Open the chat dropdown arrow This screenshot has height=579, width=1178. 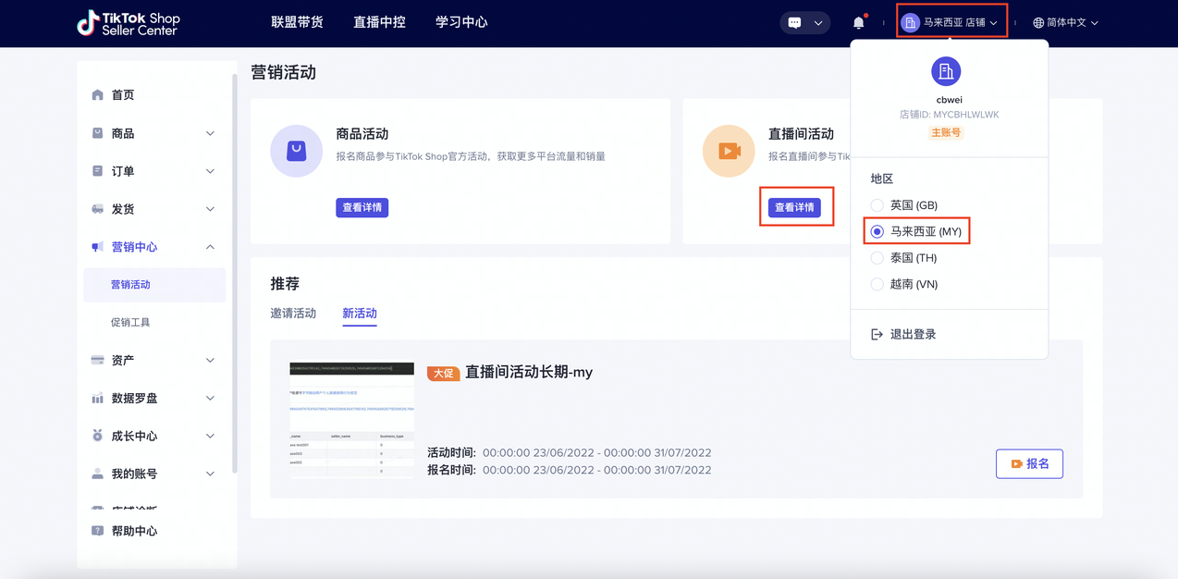click(818, 23)
